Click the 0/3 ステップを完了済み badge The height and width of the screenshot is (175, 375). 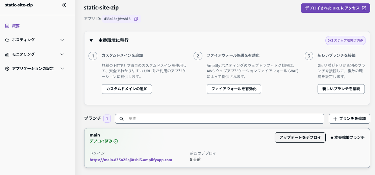[x=345, y=41]
